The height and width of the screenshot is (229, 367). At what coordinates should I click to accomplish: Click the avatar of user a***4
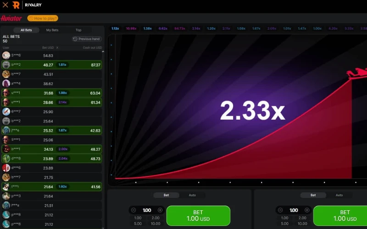tap(6, 83)
